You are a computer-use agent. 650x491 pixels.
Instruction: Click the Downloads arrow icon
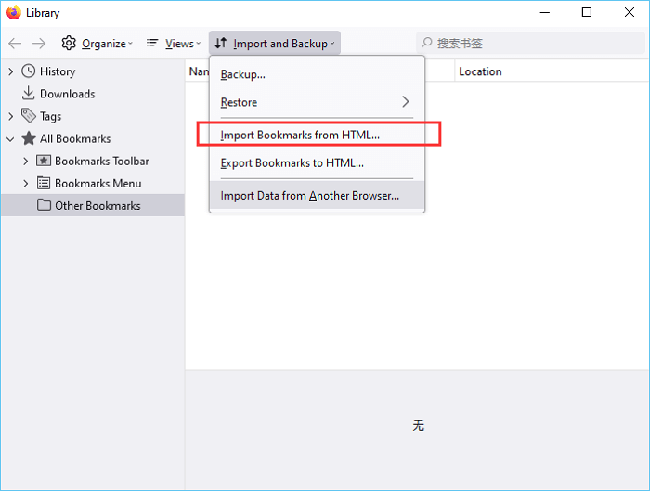tap(28, 93)
